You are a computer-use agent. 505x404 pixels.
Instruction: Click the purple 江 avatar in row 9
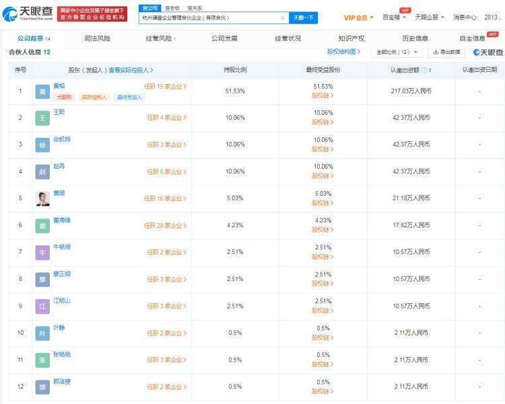42,307
